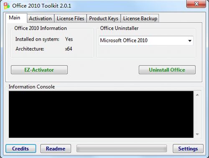This screenshot has height=158, width=209.
Task: Switch to the Main tab
Action: (16, 18)
